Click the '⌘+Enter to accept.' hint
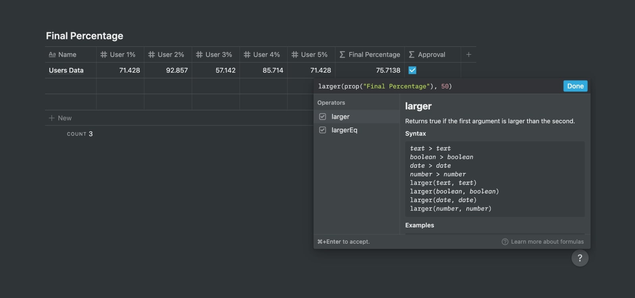The image size is (635, 298). pyautogui.click(x=344, y=242)
